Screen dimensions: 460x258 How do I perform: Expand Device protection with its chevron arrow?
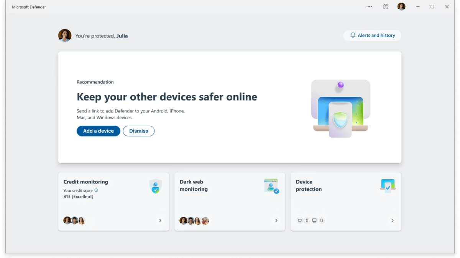tap(393, 221)
